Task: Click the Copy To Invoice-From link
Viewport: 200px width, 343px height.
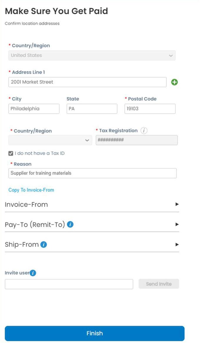Action: (x=31, y=190)
